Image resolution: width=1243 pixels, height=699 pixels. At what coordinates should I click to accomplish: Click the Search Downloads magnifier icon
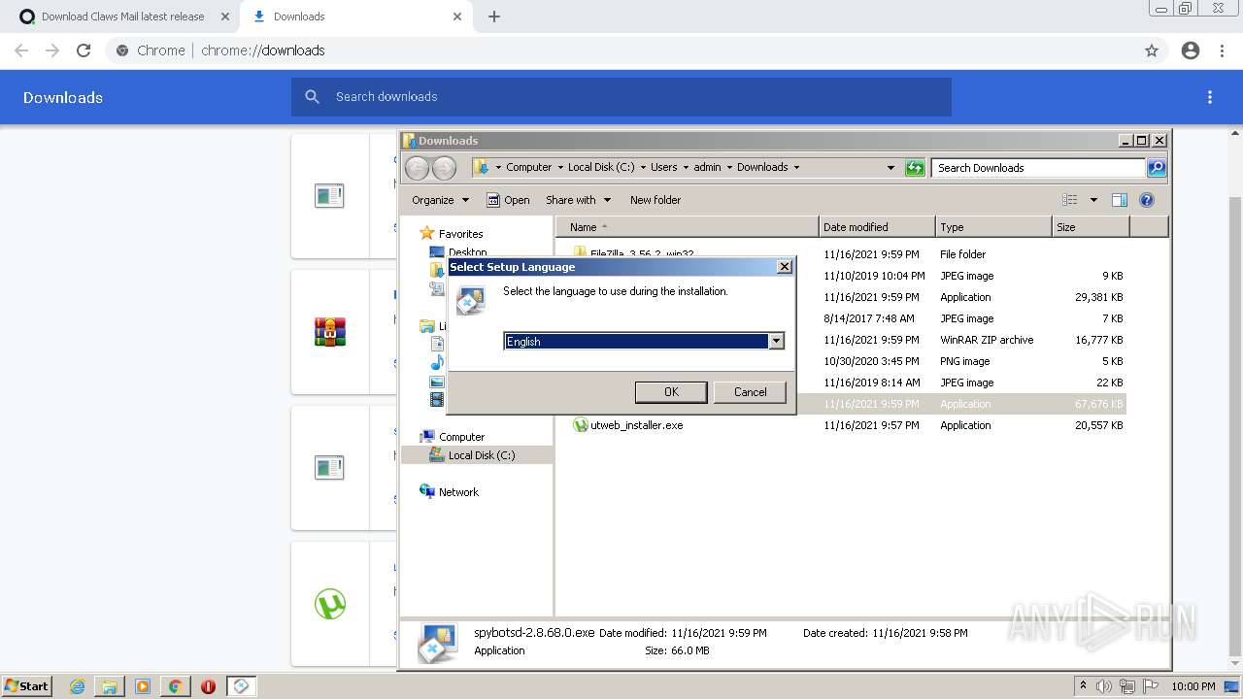pos(1157,168)
